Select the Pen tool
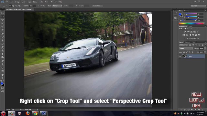207x116 pixels. (x=3, y=61)
